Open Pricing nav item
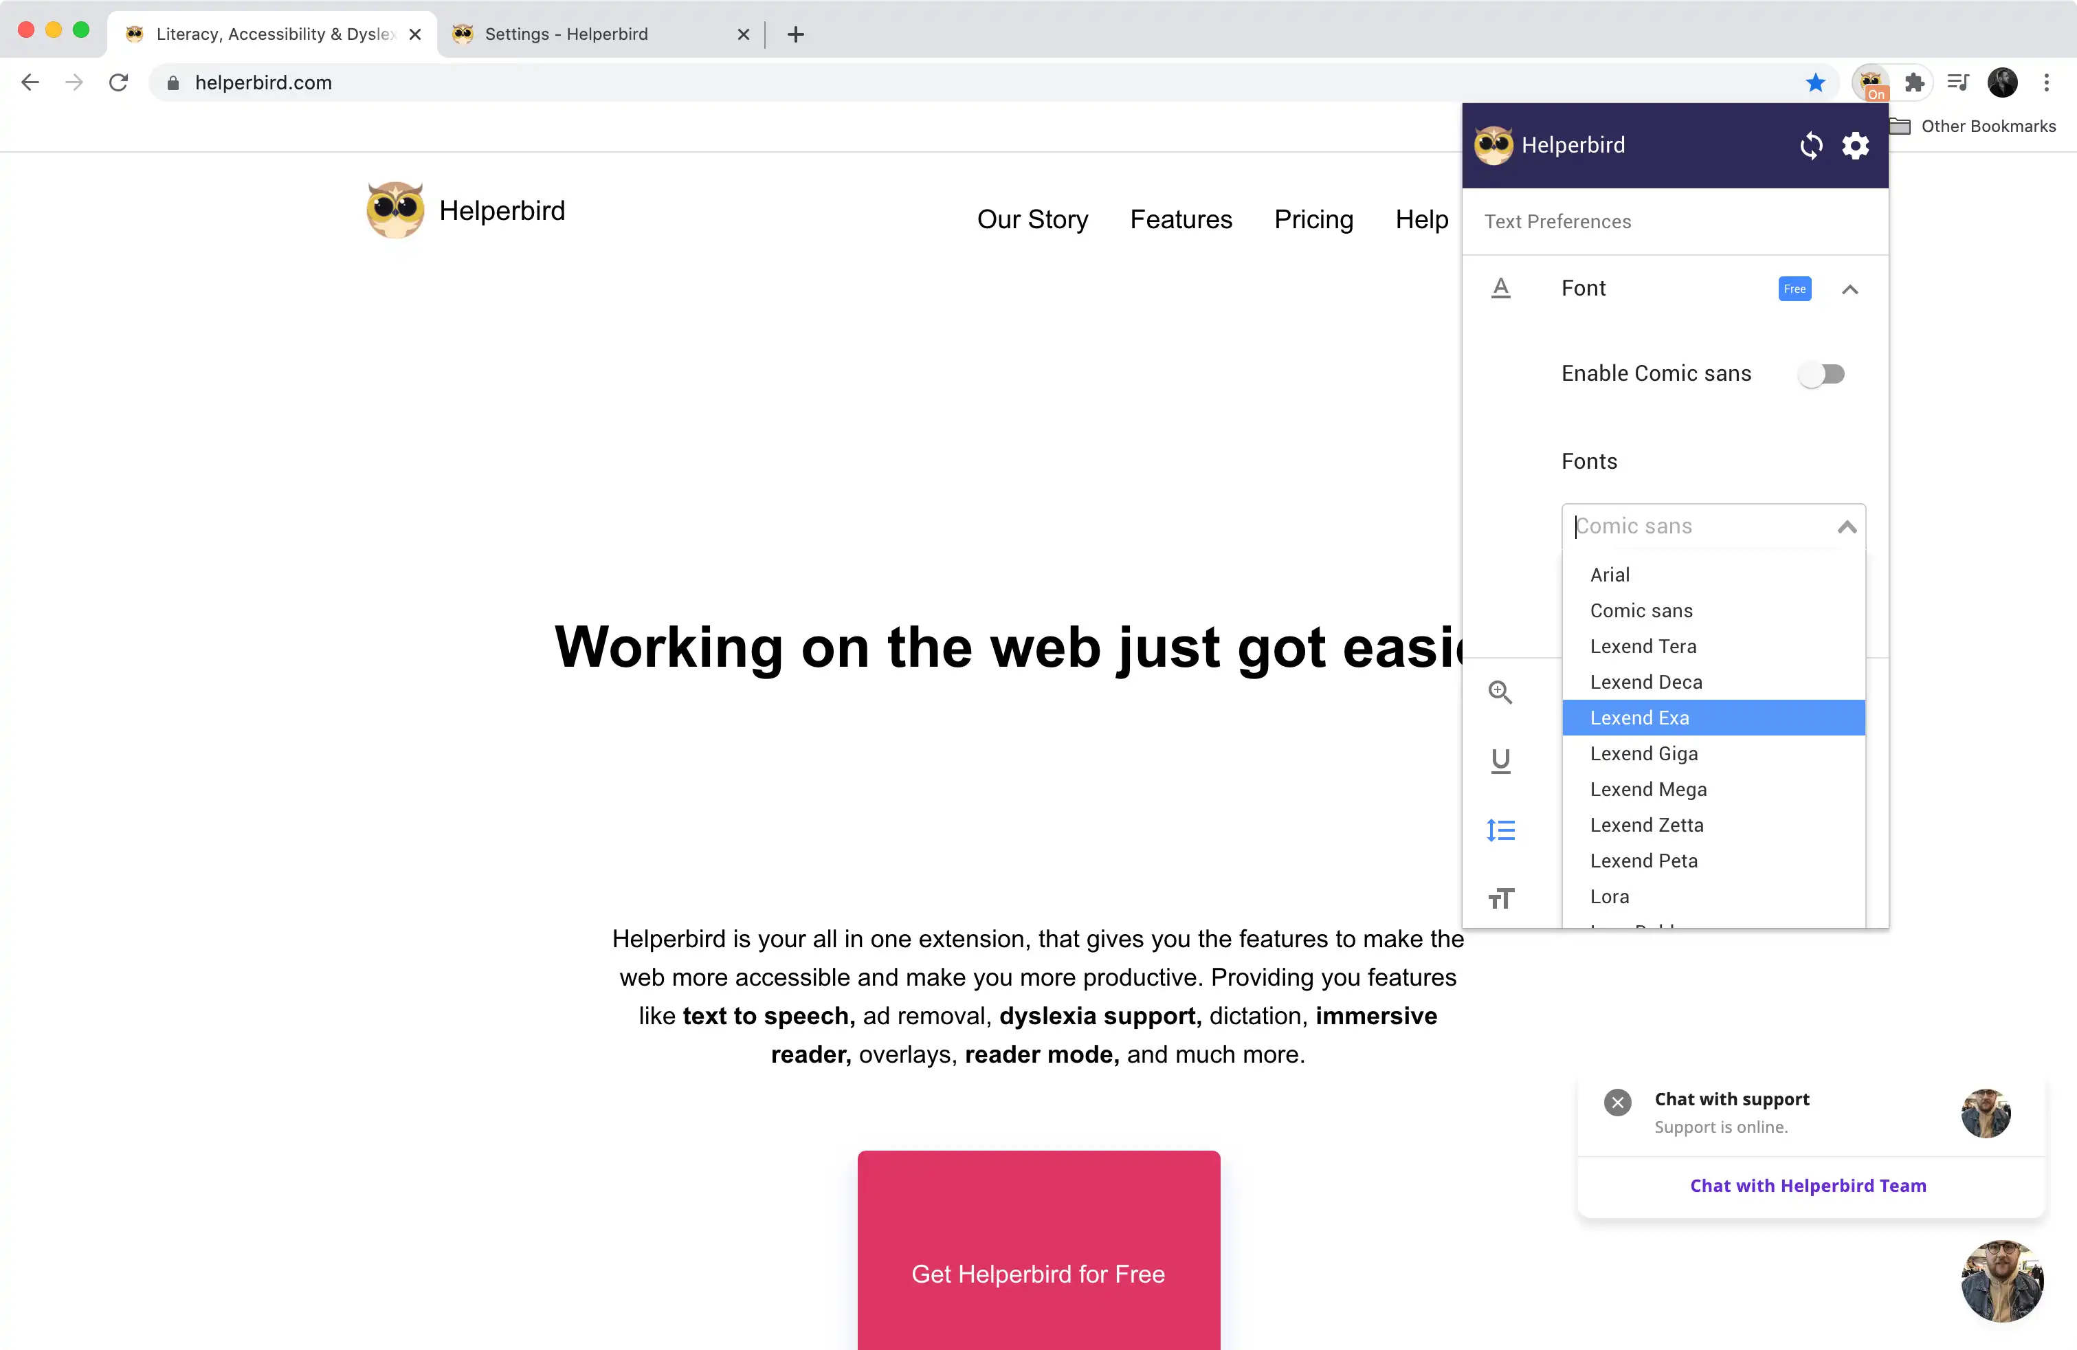Image resolution: width=2077 pixels, height=1350 pixels. pos(1313,219)
